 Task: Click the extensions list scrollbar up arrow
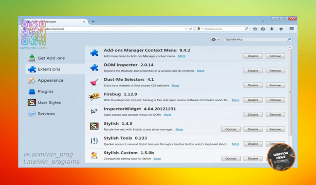pos(290,48)
